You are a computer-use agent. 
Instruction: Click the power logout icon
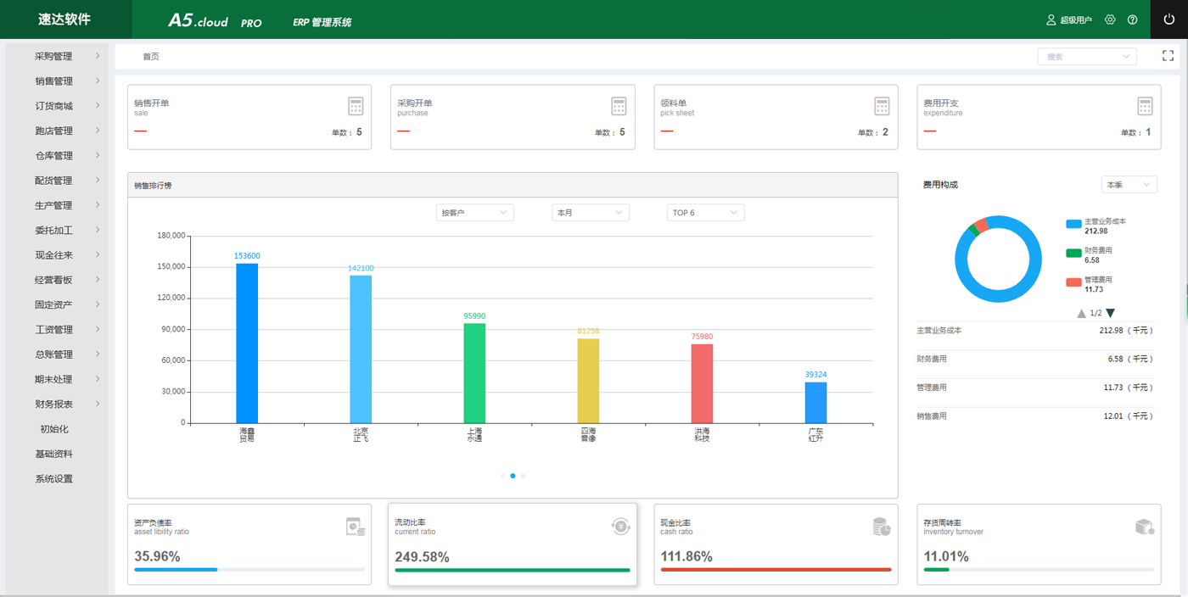tap(1169, 20)
